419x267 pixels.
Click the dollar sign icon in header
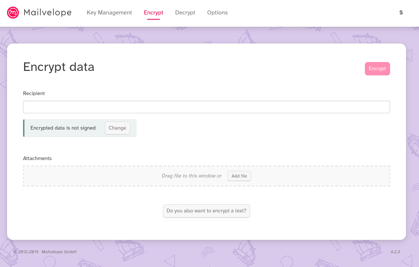(x=401, y=13)
